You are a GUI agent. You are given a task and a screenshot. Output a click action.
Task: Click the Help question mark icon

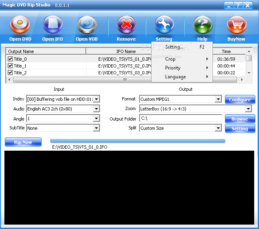202,25
